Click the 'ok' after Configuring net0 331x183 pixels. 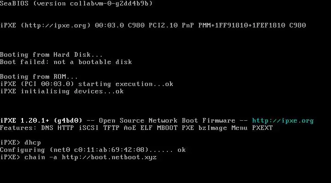(182, 150)
